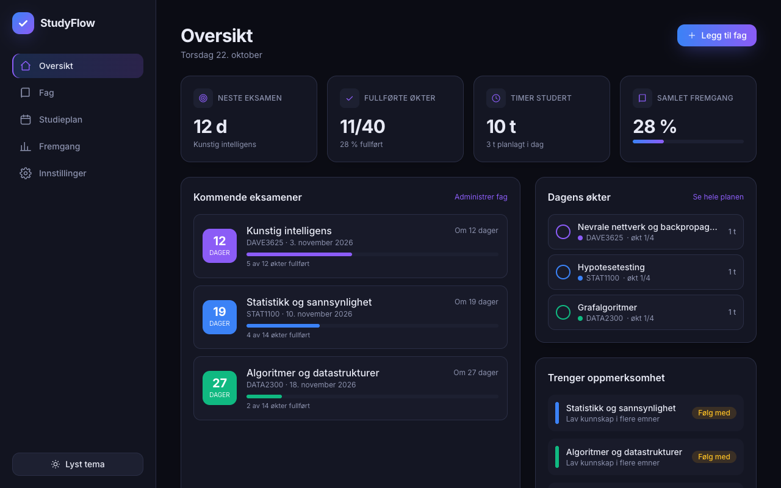Screen dimensions: 781x488
Task: Open the Oversikt sidebar item
Action: (x=77, y=66)
